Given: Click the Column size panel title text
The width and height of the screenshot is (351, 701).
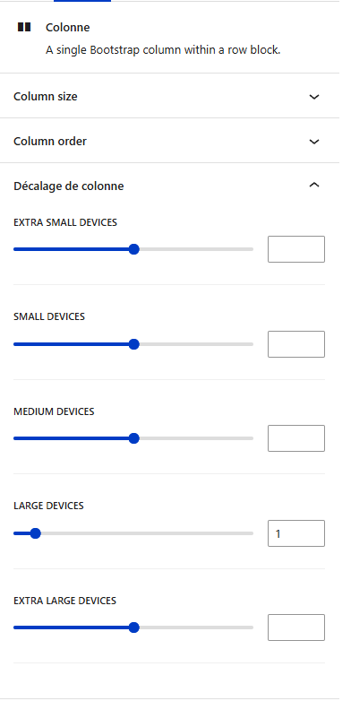Looking at the screenshot, I should (46, 97).
